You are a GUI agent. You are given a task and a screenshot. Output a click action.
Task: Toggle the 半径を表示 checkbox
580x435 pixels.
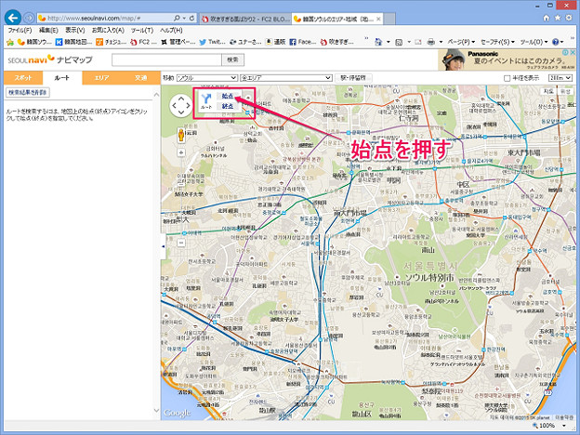coord(507,78)
